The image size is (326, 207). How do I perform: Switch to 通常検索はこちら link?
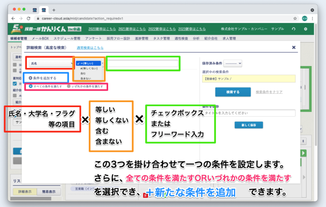90,48
